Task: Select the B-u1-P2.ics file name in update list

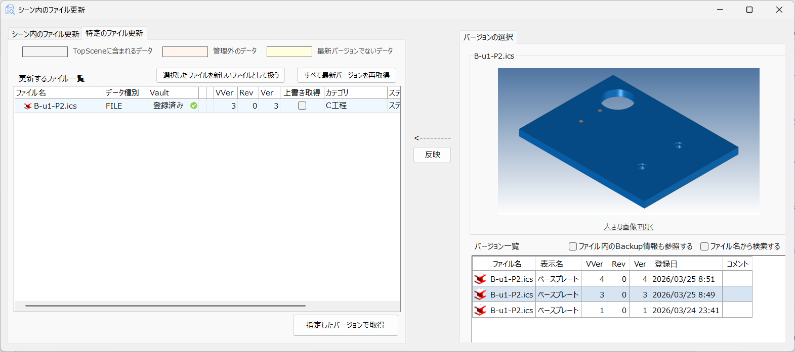Action: click(55, 106)
